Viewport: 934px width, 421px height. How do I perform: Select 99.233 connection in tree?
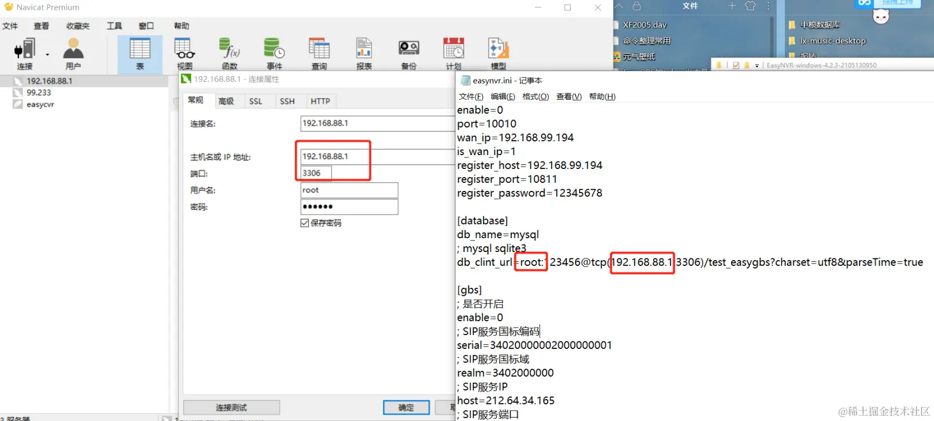pos(39,92)
